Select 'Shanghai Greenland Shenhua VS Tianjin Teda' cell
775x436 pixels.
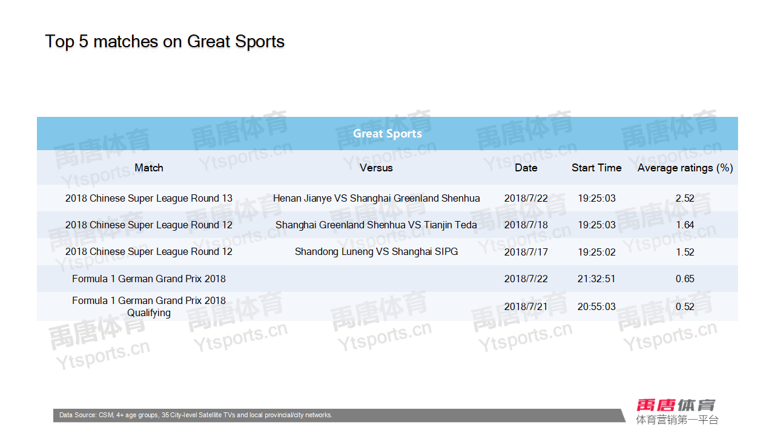coord(376,225)
